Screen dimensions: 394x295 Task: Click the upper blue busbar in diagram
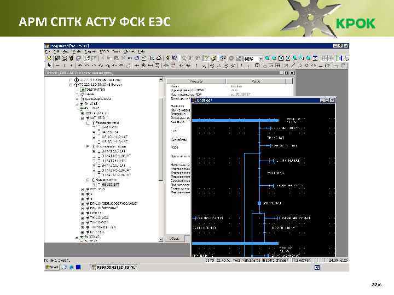235,121
